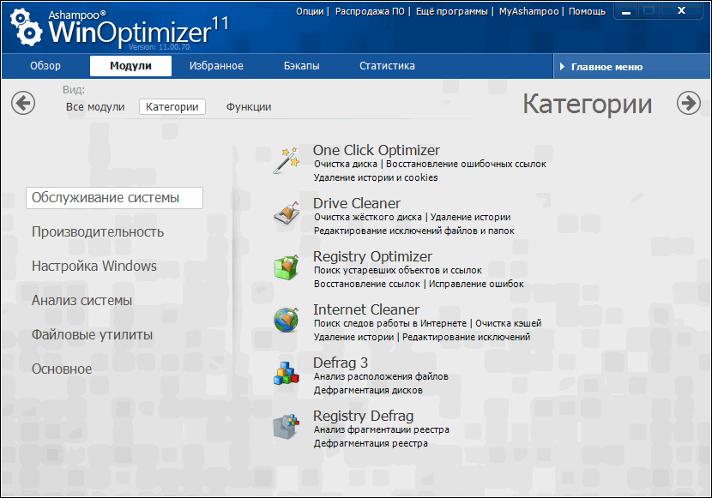Go forward with the right arrow icon
The width and height of the screenshot is (712, 498).
coord(688,103)
